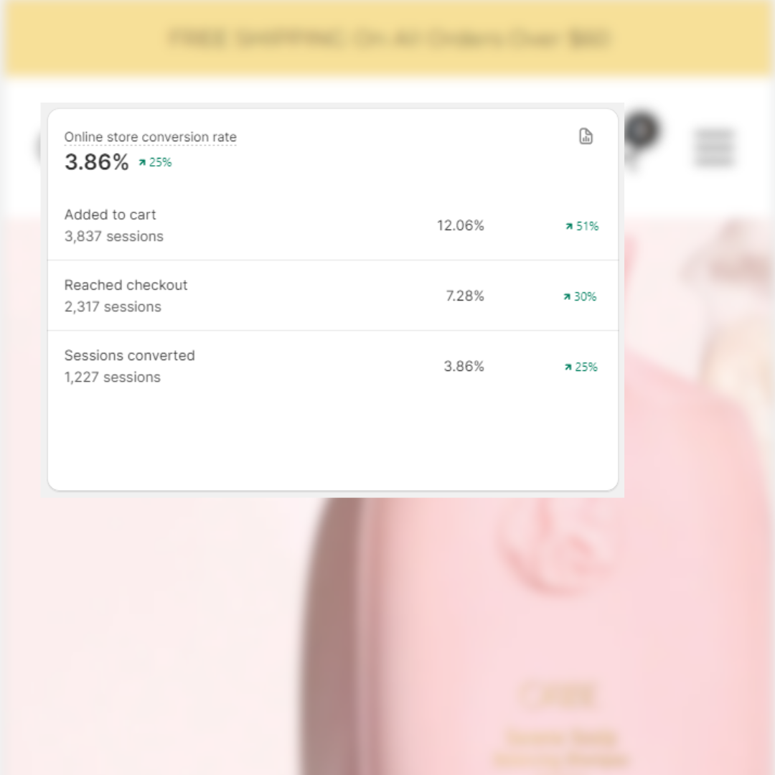Click the blurred cart badge icon
775x775 pixels.
click(x=641, y=130)
